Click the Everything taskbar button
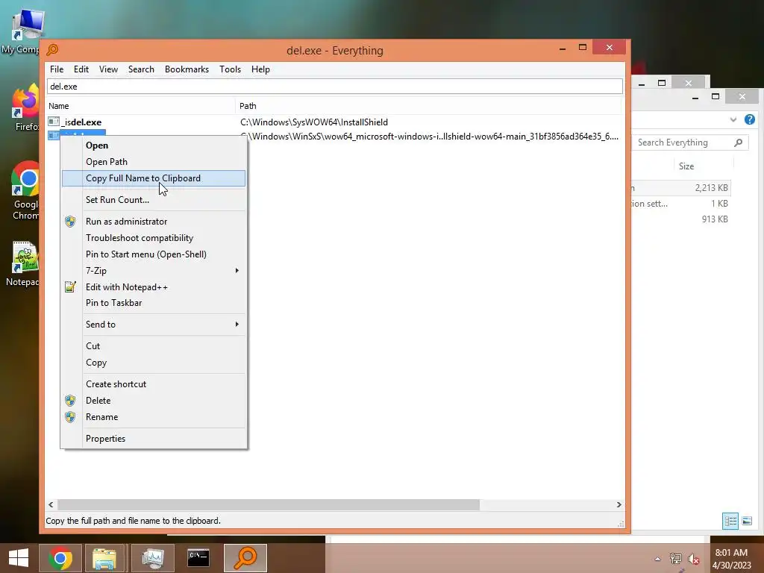Screen dimensions: 764x573 (245, 558)
